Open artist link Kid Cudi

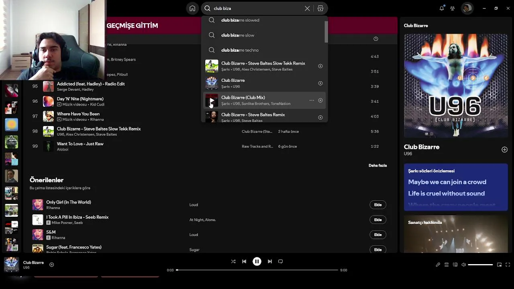[x=98, y=104]
